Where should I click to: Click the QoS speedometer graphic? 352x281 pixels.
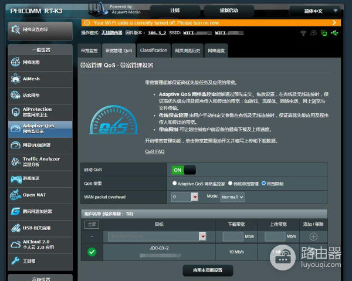point(114,120)
